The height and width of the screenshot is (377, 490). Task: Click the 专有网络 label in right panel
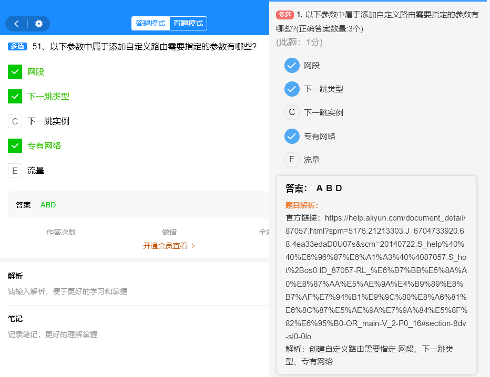tap(320, 137)
